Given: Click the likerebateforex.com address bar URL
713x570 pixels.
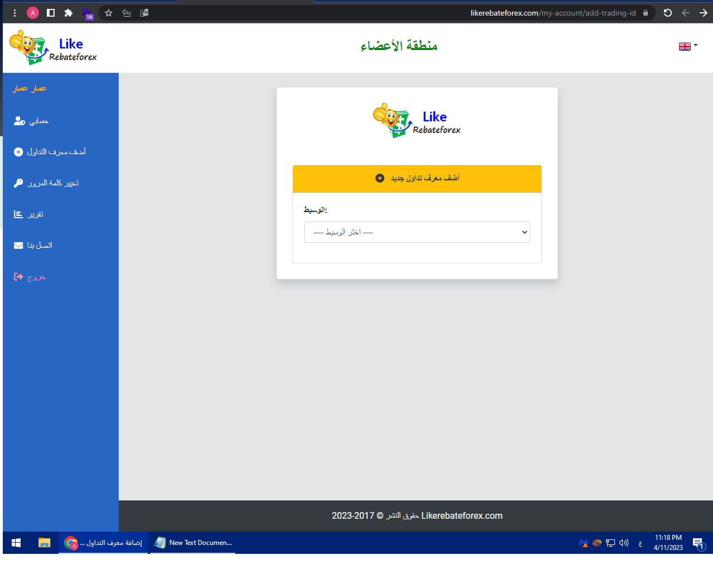Looking at the screenshot, I should [553, 13].
